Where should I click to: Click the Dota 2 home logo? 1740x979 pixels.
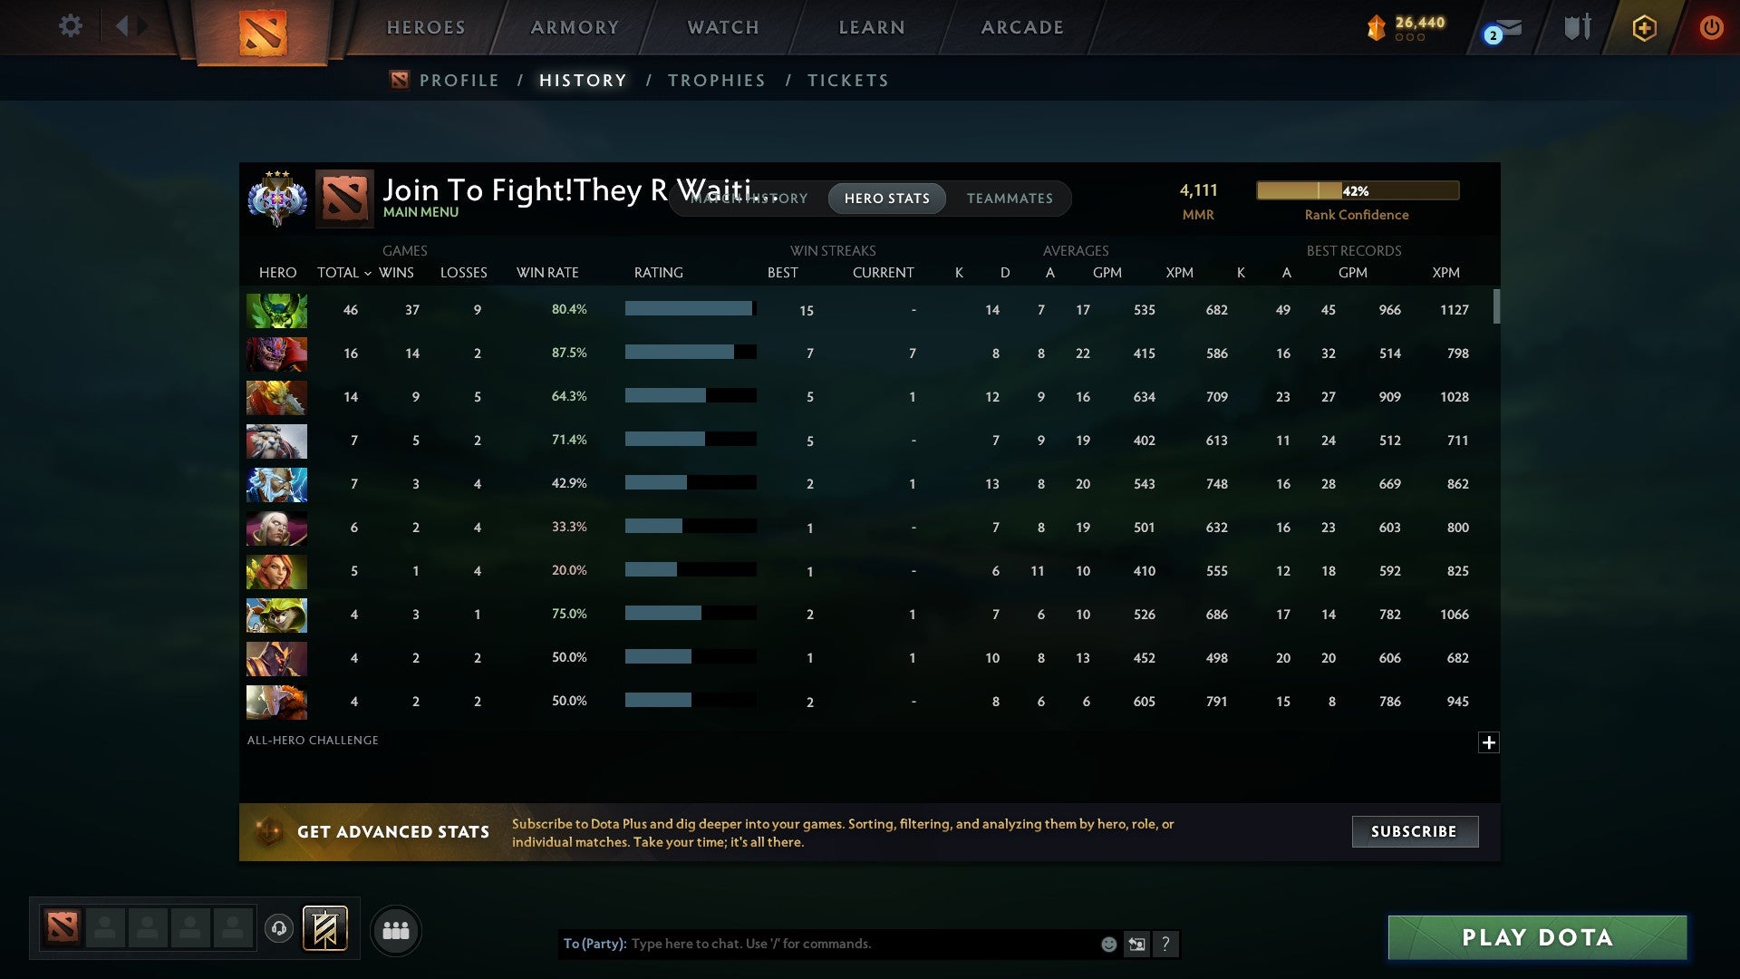tap(263, 32)
